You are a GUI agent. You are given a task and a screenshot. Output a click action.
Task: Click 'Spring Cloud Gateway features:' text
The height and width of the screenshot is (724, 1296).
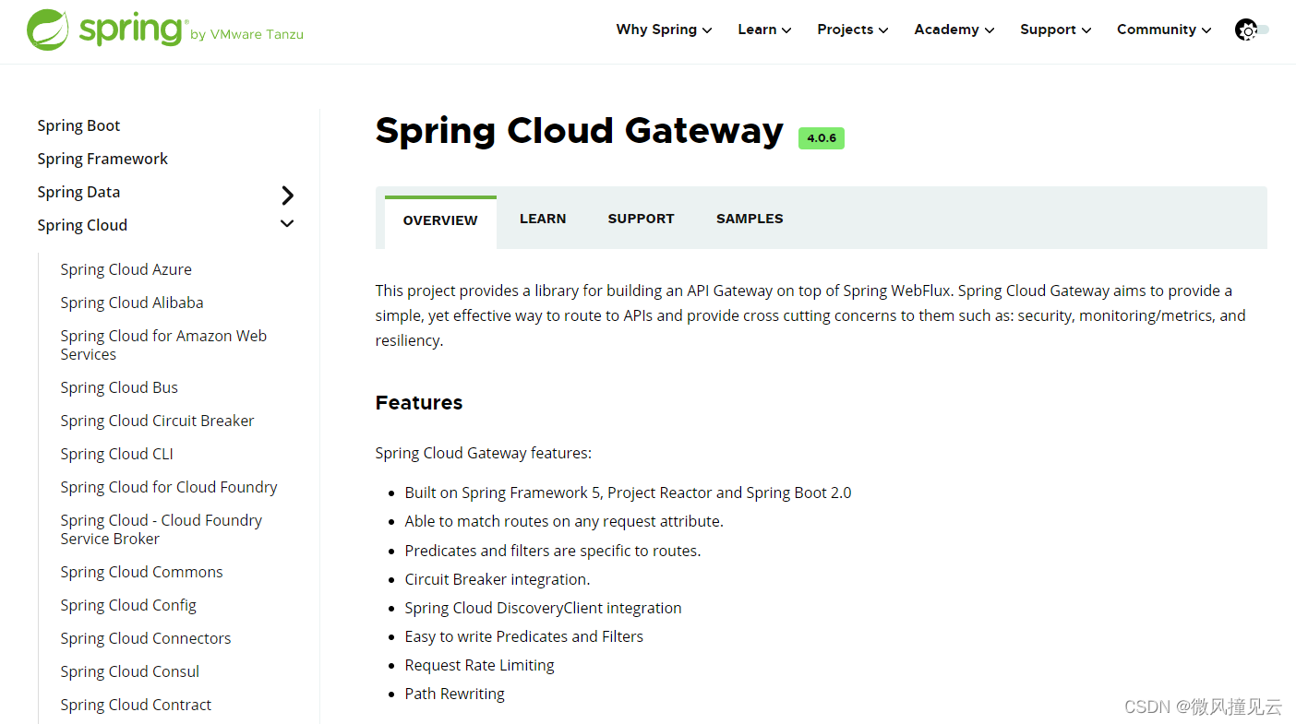click(x=483, y=453)
